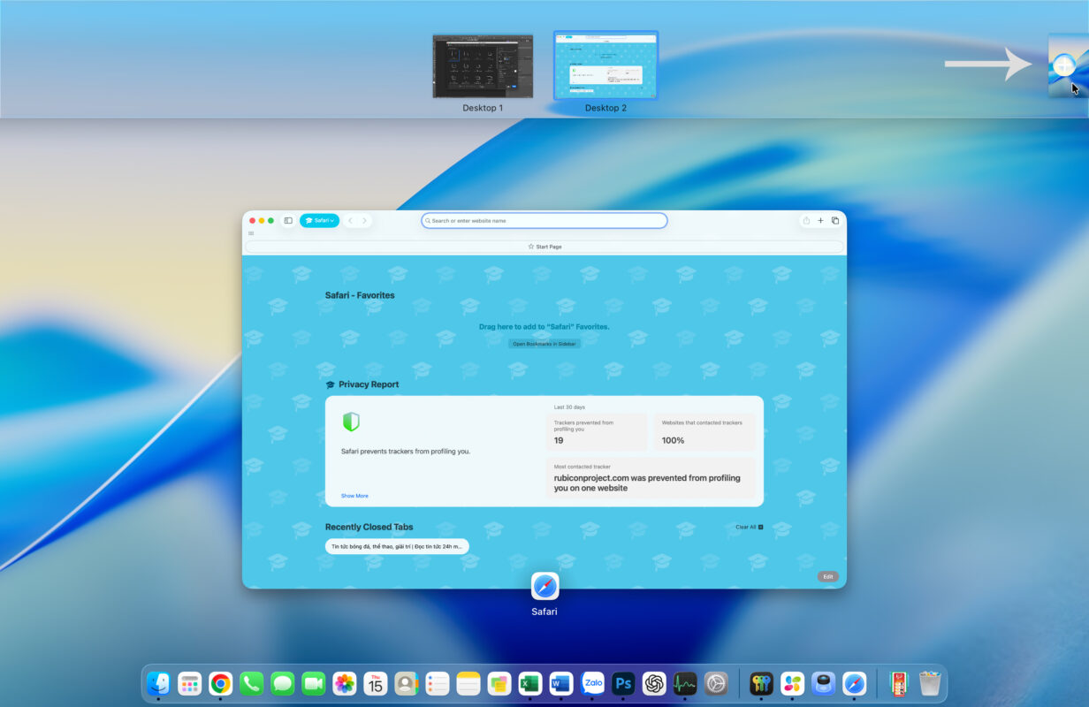
Task: Expand the Safari profile dropdown
Action: 319,221
